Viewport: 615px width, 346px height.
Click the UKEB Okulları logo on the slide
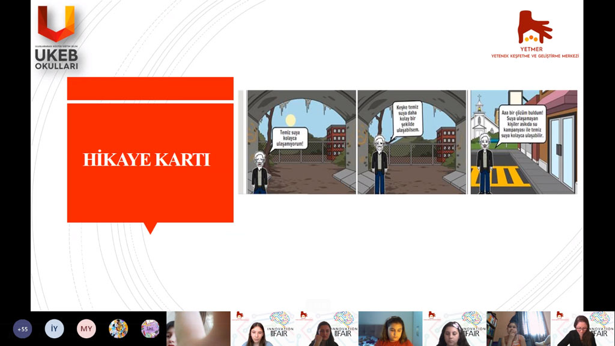(x=56, y=38)
